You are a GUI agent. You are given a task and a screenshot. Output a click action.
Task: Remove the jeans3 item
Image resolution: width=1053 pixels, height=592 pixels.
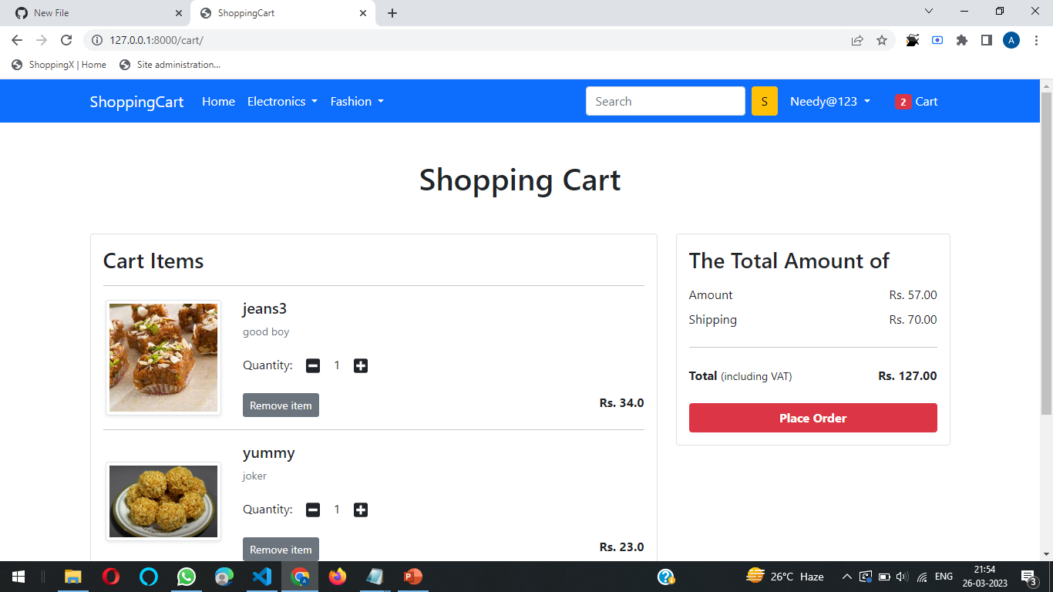tap(281, 405)
